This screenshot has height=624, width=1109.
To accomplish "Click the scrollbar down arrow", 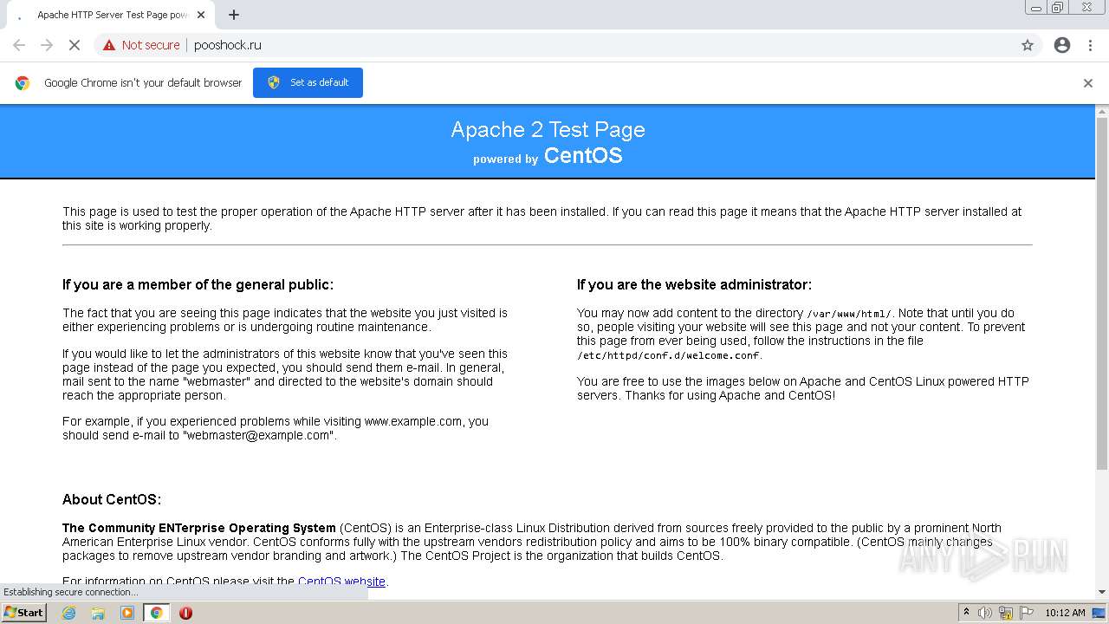I will point(1102,592).
